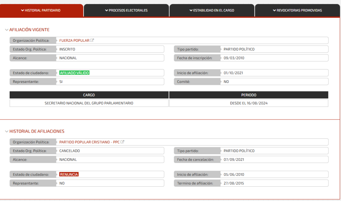Image resolution: width=341 pixels, height=201 pixels.
Task: Click chevron icon on Historial Partidario tab
Action: 23,10
